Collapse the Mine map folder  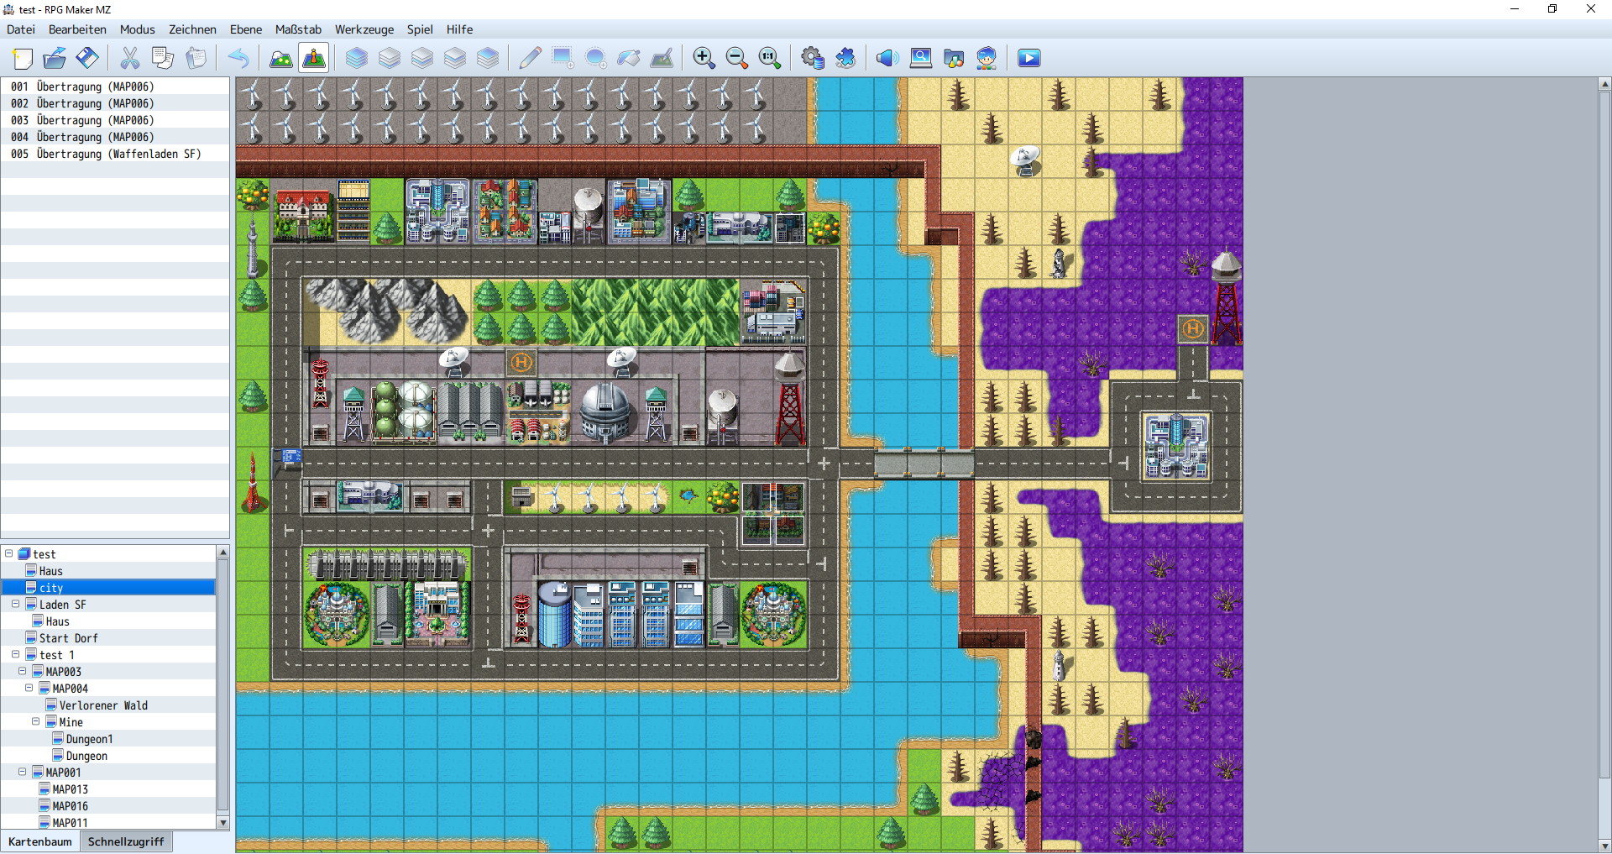35,722
